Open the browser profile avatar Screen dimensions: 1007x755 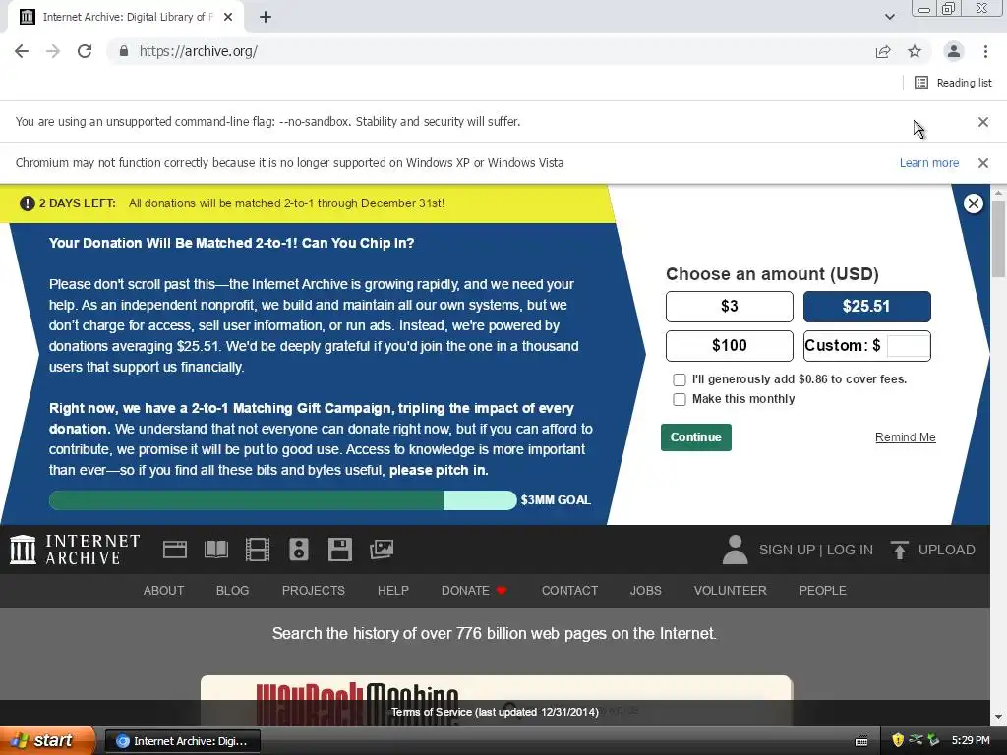954,51
